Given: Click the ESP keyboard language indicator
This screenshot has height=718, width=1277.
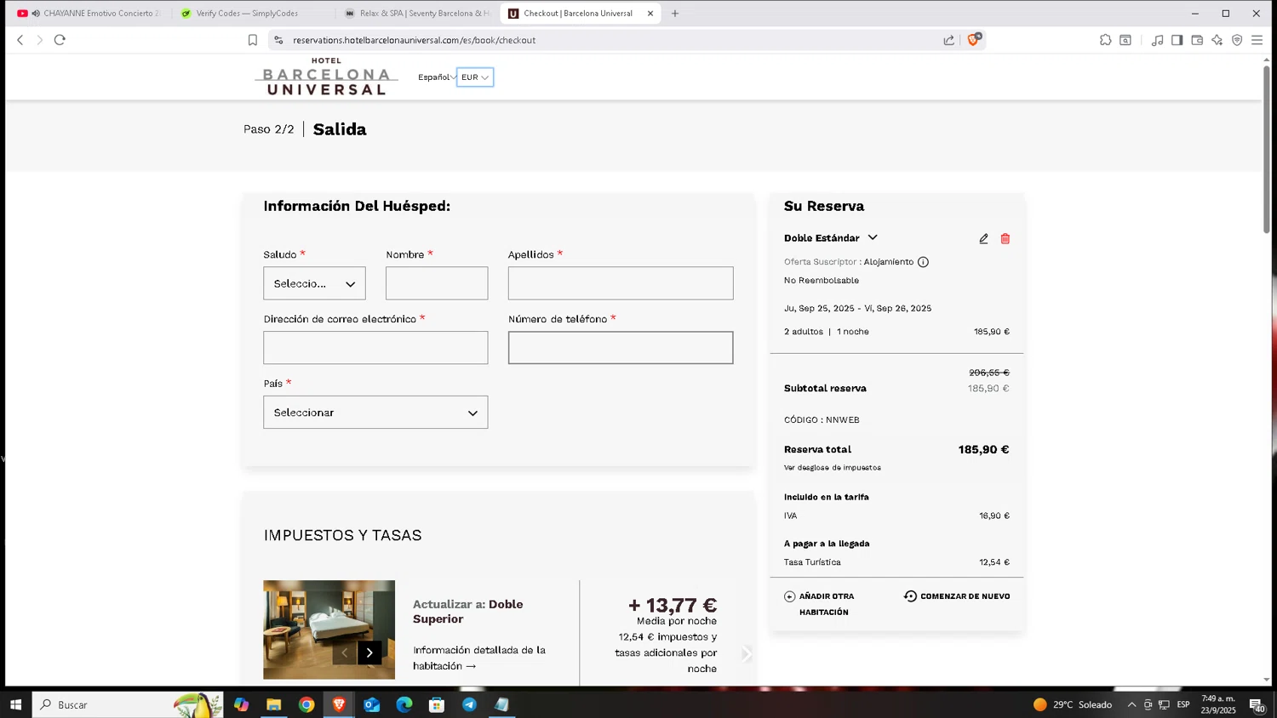Looking at the screenshot, I should 1183,704.
